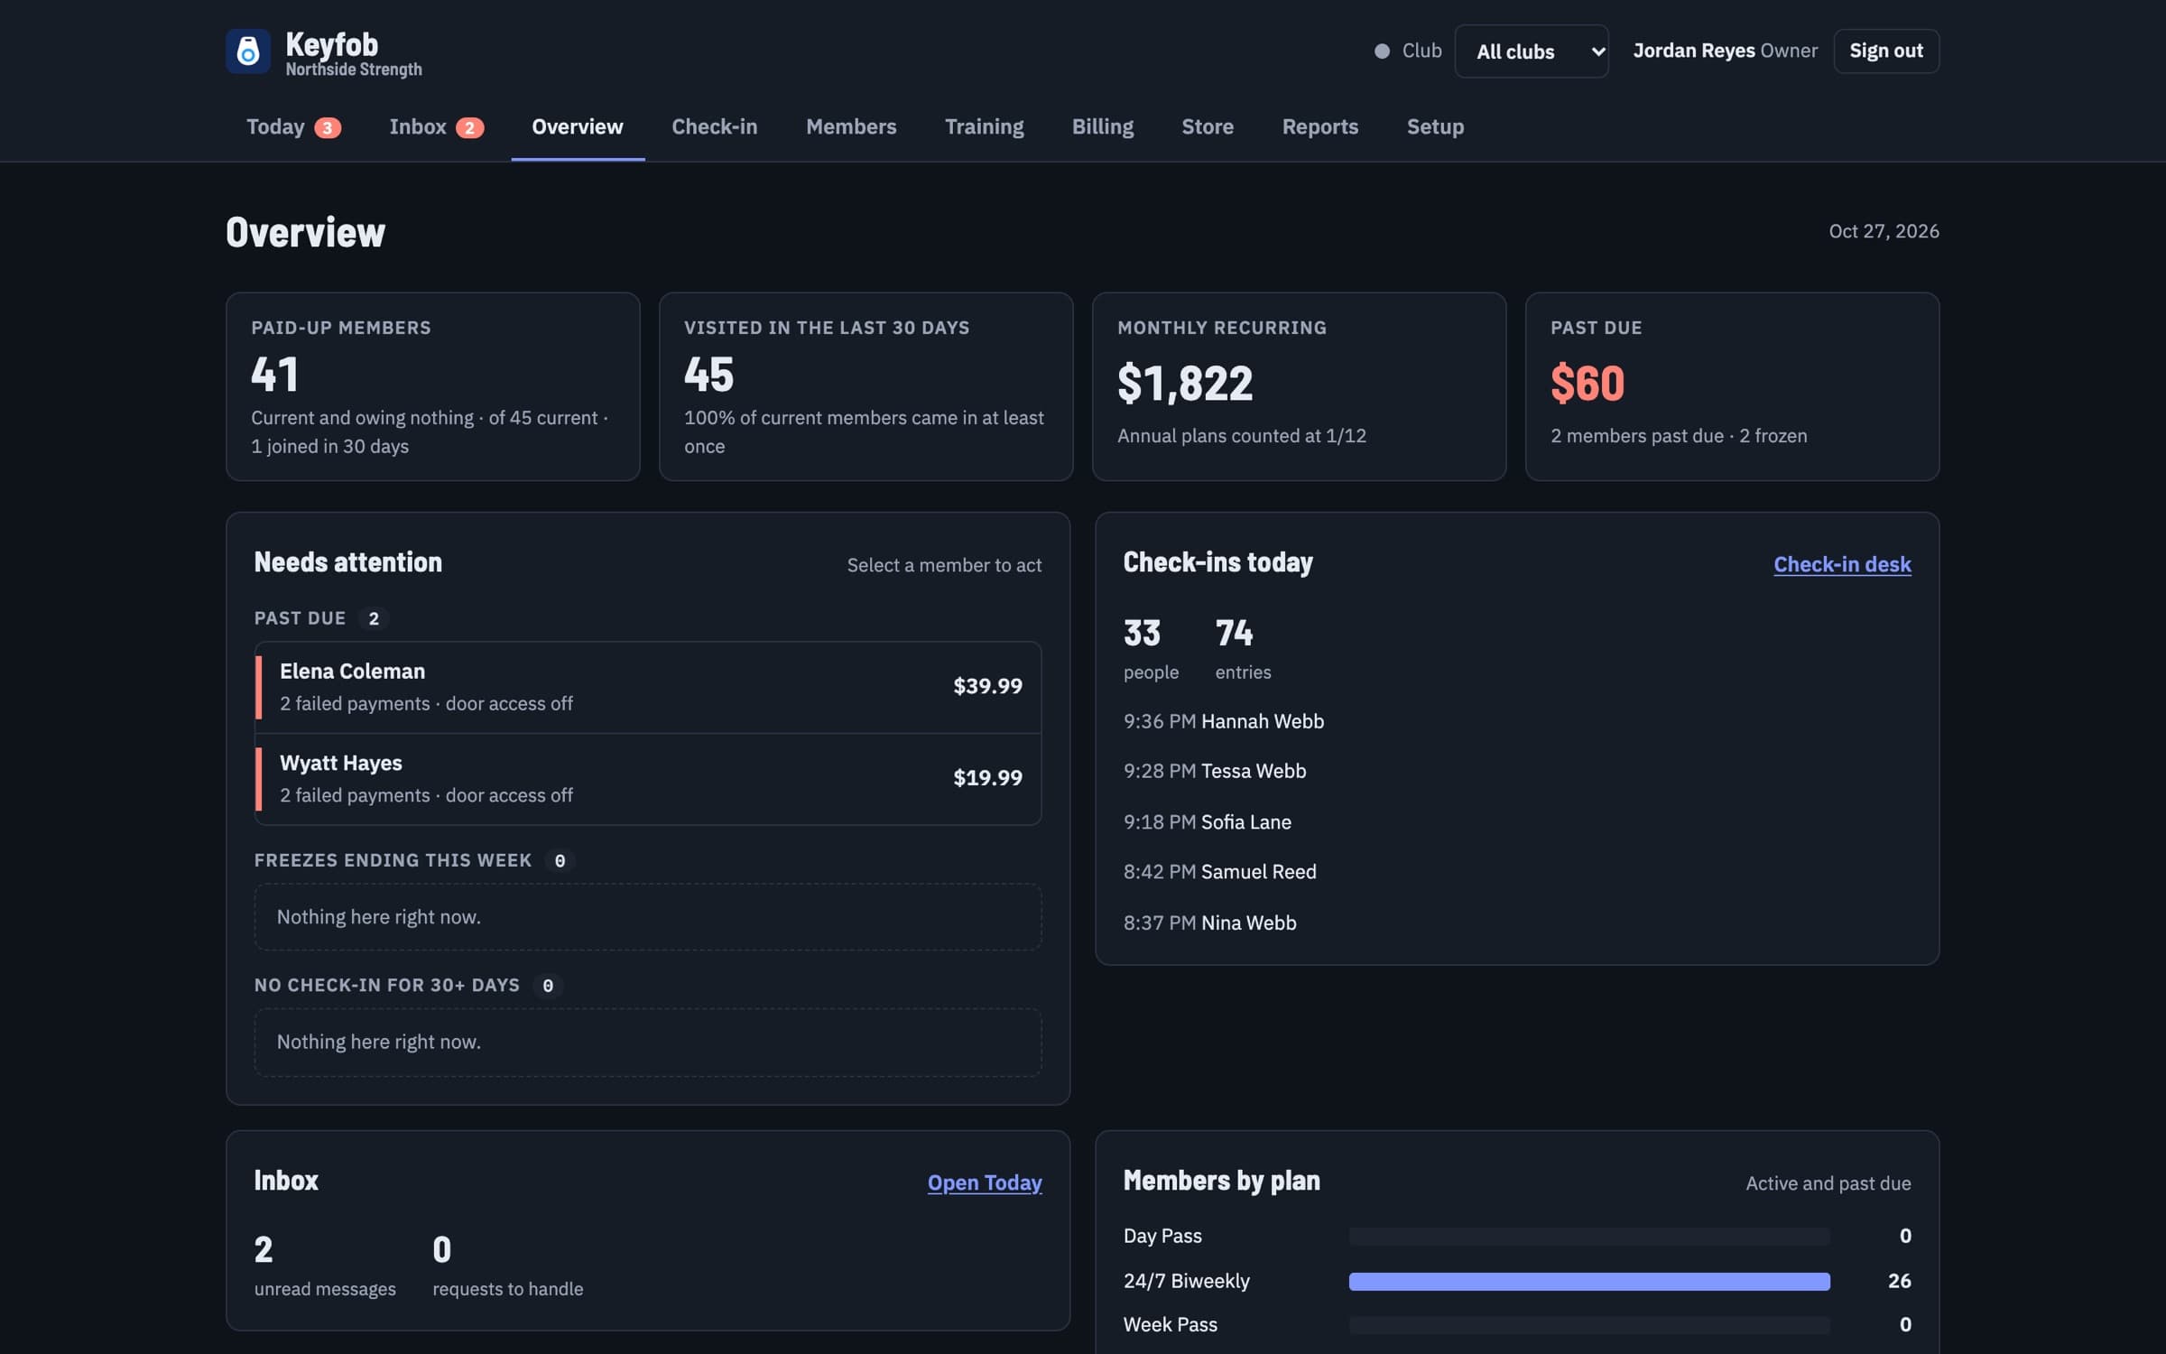Switch to the Inbox tab
2166x1354 pixels.
pyautogui.click(x=437, y=127)
